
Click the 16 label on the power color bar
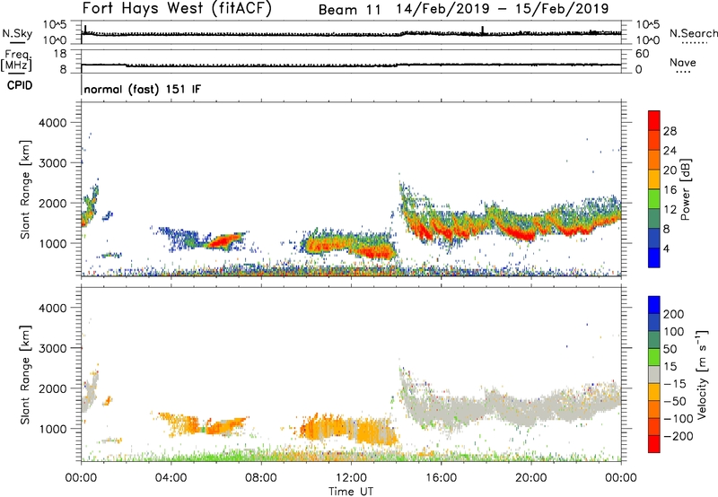click(x=670, y=190)
